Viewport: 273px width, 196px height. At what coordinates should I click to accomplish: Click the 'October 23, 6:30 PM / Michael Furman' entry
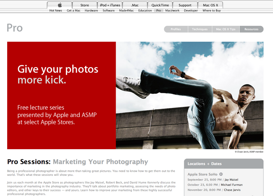click(x=215, y=185)
